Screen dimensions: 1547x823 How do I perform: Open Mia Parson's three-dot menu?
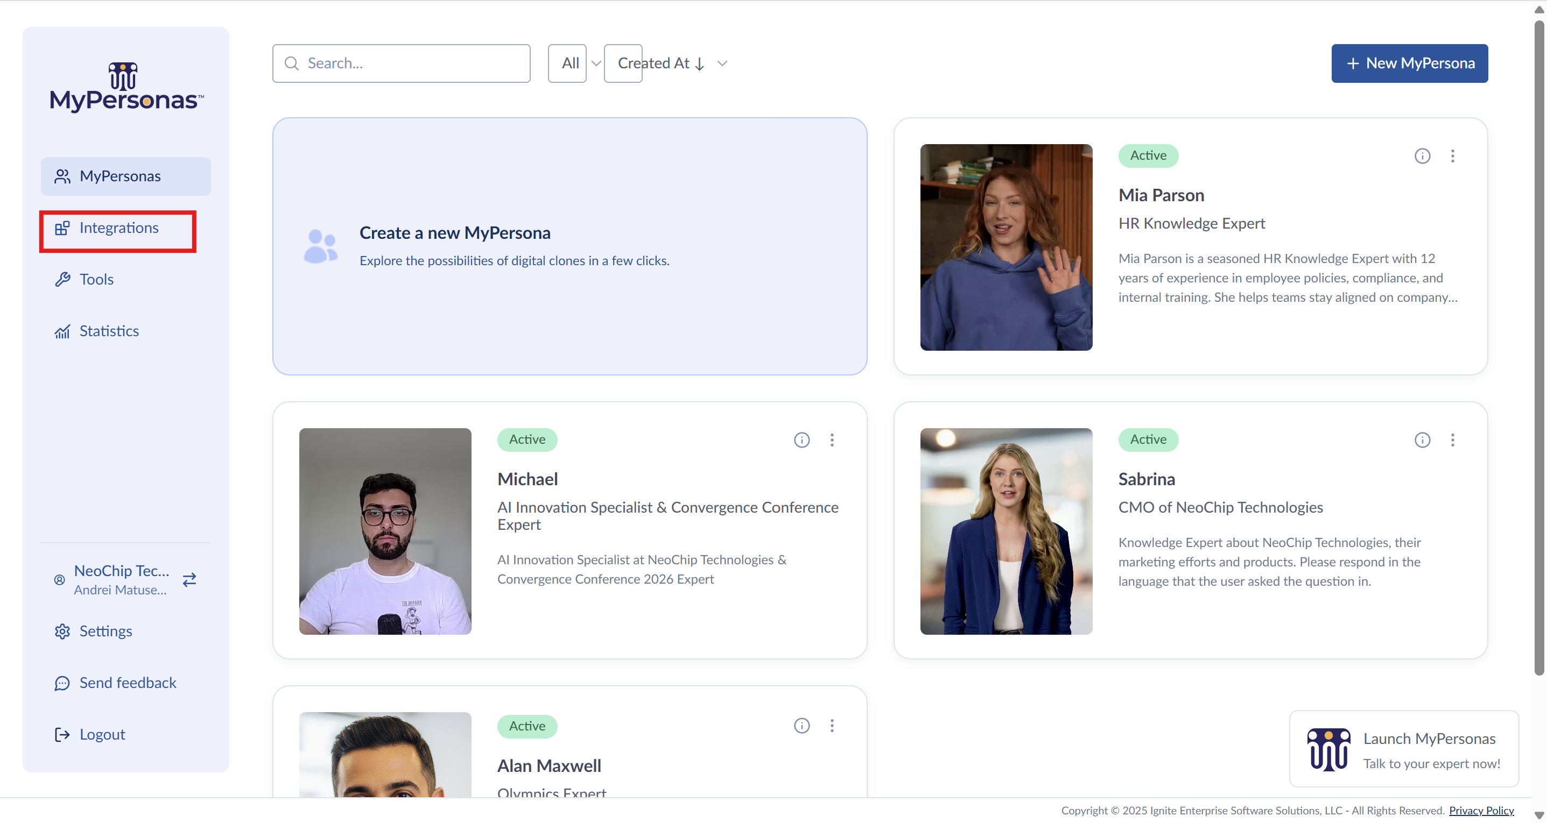[1452, 156]
